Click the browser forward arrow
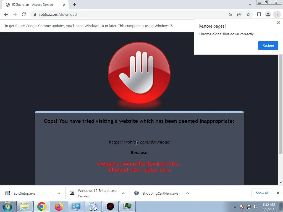 point(15,14)
